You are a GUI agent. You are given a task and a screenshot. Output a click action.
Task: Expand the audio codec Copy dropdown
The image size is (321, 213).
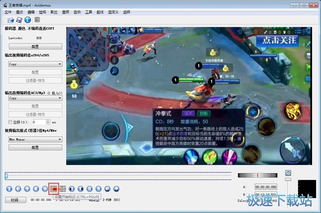36,98
